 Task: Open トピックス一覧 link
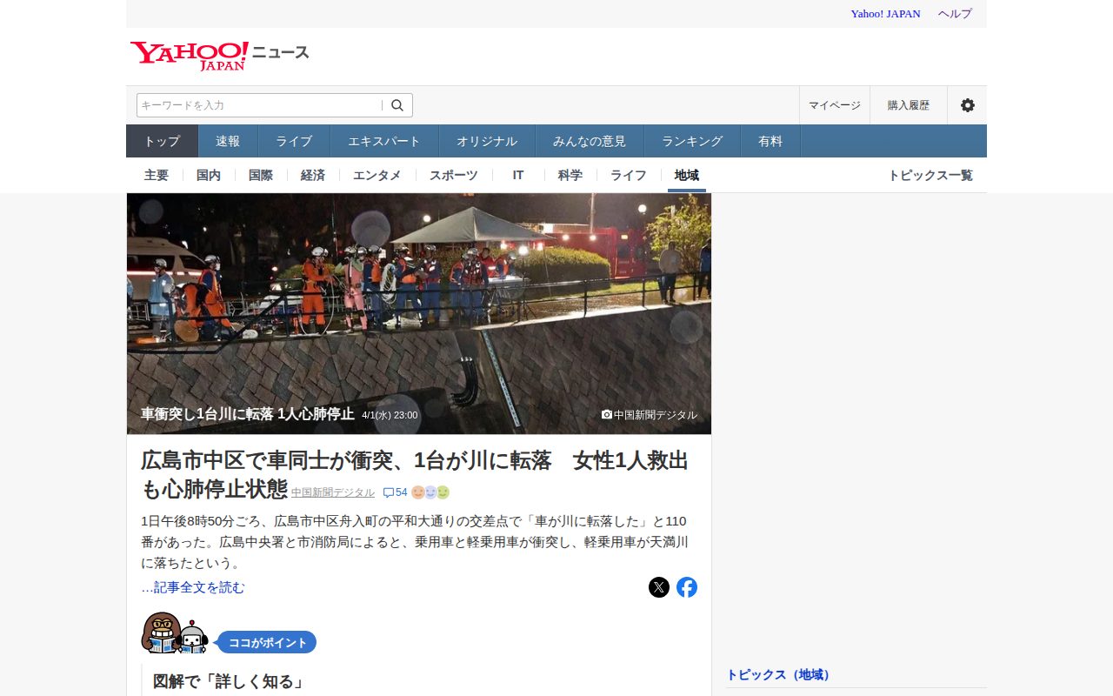930,175
